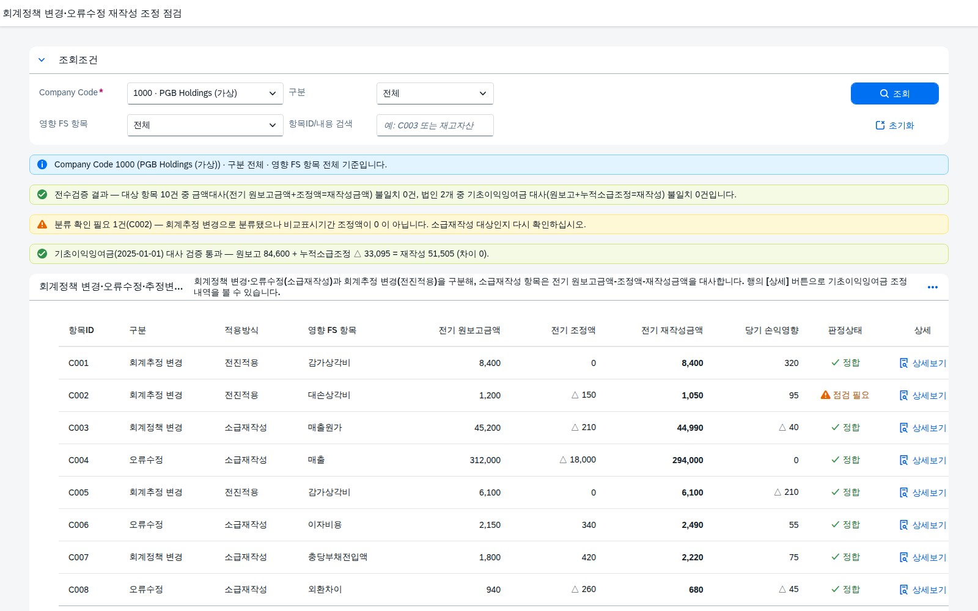Screen dimensions: 978x611
Task: Click the 당기 손익영향 column header
Action: click(x=771, y=331)
